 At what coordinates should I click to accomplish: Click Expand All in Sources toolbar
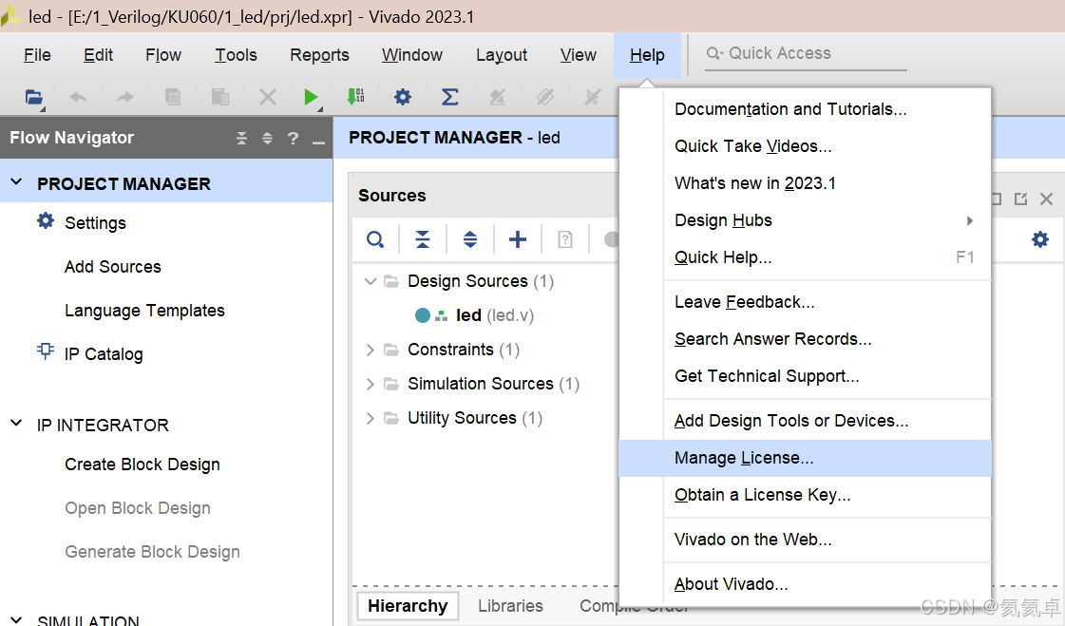(x=470, y=239)
